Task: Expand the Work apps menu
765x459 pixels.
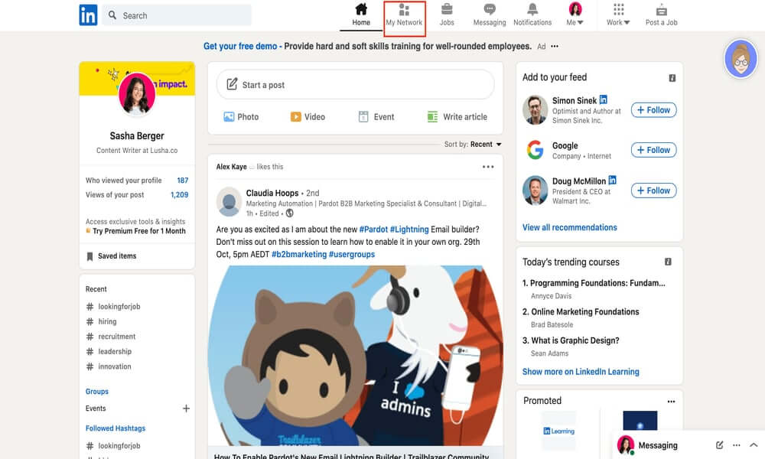Action: click(618, 15)
